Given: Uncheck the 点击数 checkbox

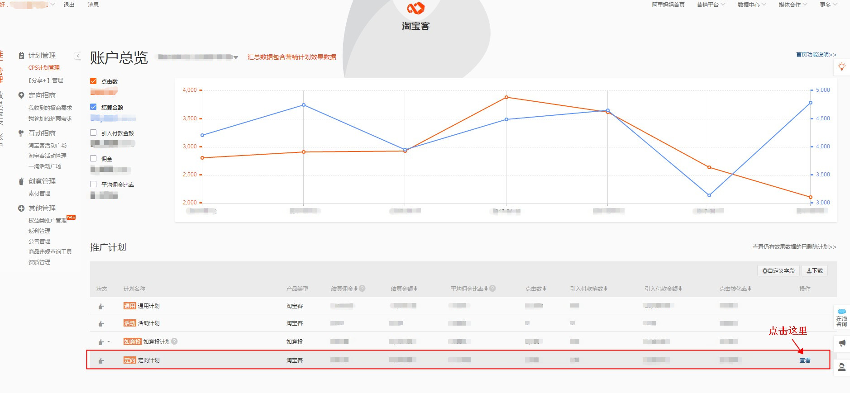Looking at the screenshot, I should point(93,81).
